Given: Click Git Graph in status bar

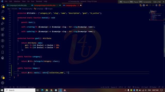Looking at the screenshot, I should click(x=31, y=87).
